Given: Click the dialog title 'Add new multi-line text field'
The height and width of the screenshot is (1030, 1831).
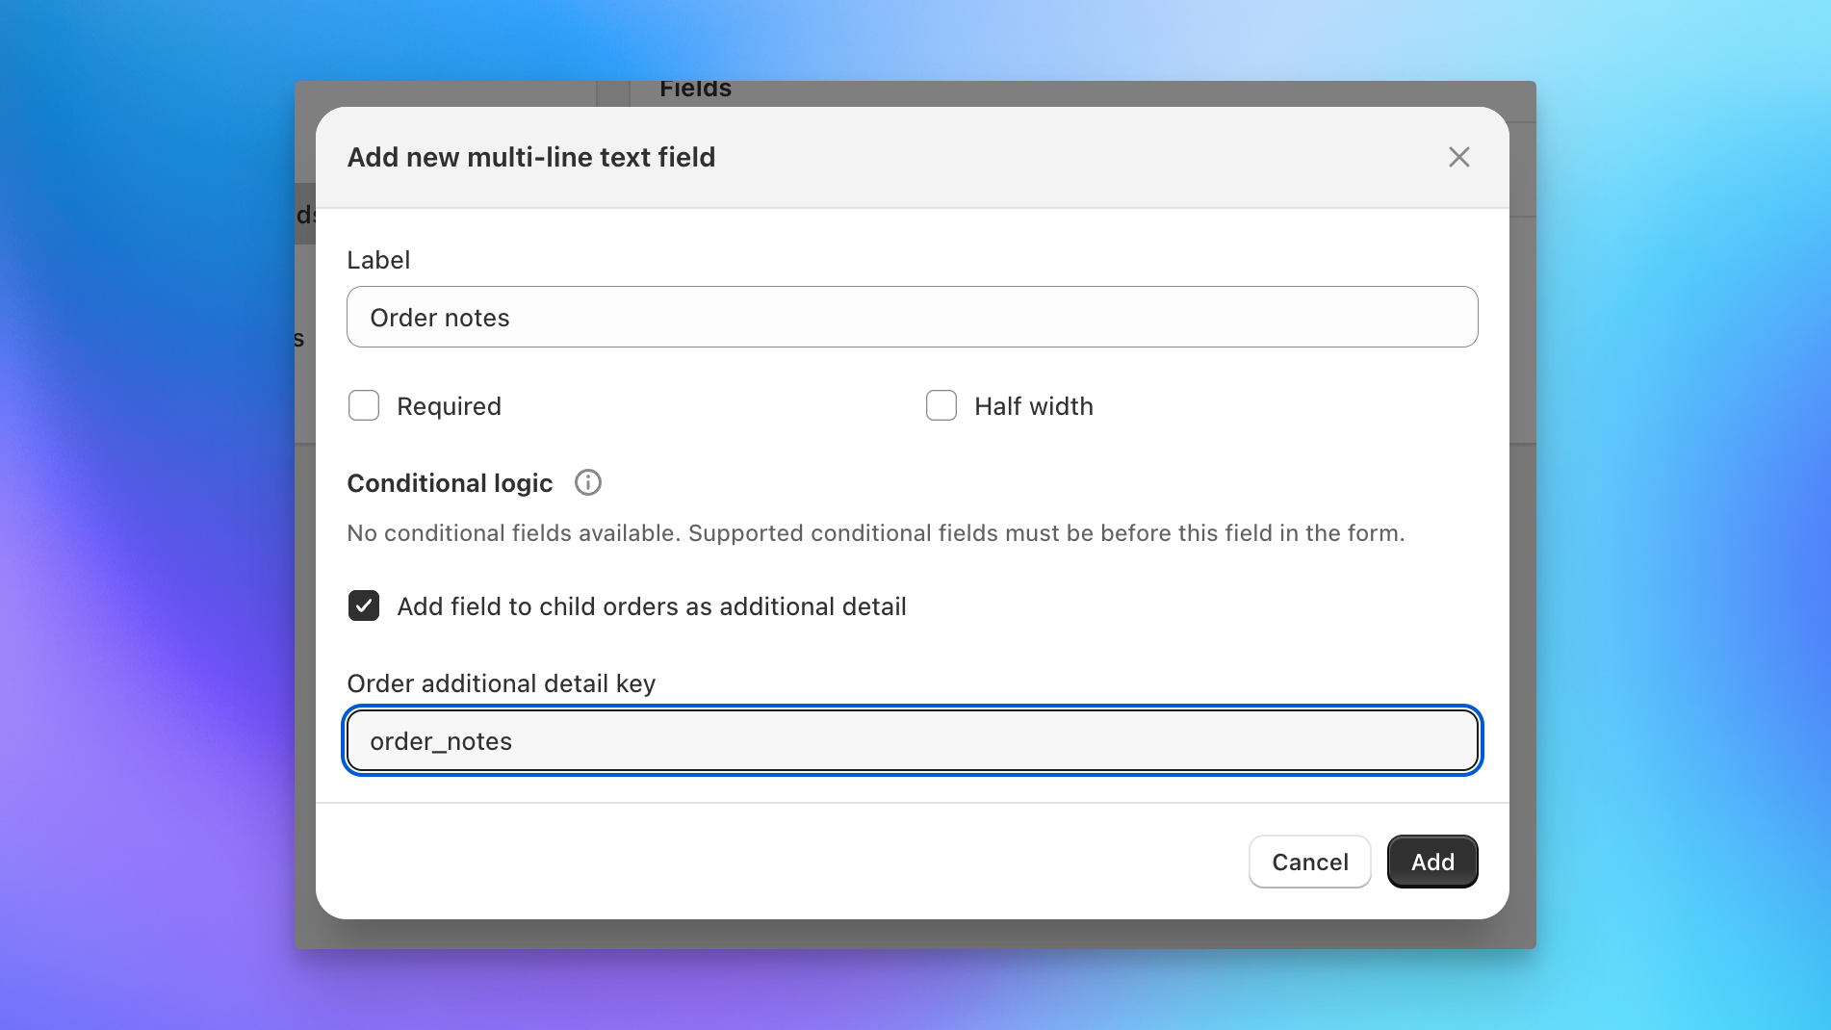Looking at the screenshot, I should (x=530, y=157).
